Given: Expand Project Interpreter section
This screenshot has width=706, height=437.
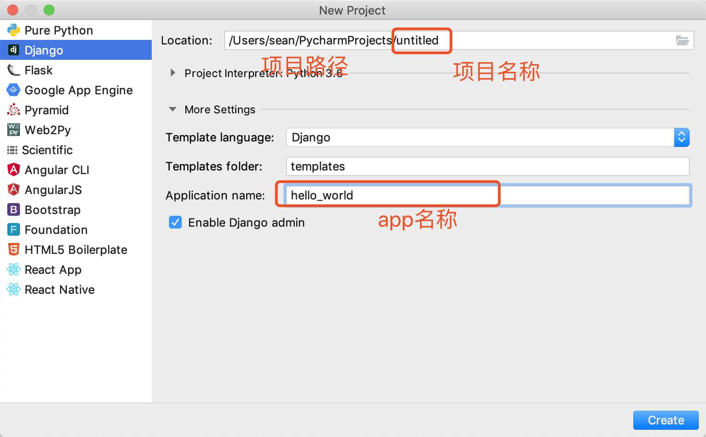Looking at the screenshot, I should point(173,73).
